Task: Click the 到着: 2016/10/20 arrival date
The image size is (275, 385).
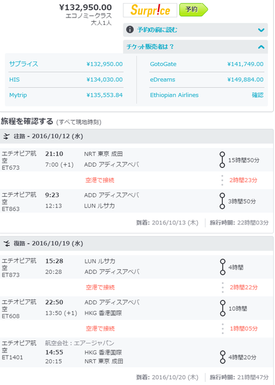Action: (167, 377)
